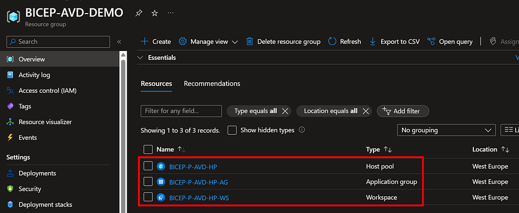Image resolution: width=519 pixels, height=213 pixels.
Task: Click the Deployment stacks icon
Action: click(x=10, y=205)
